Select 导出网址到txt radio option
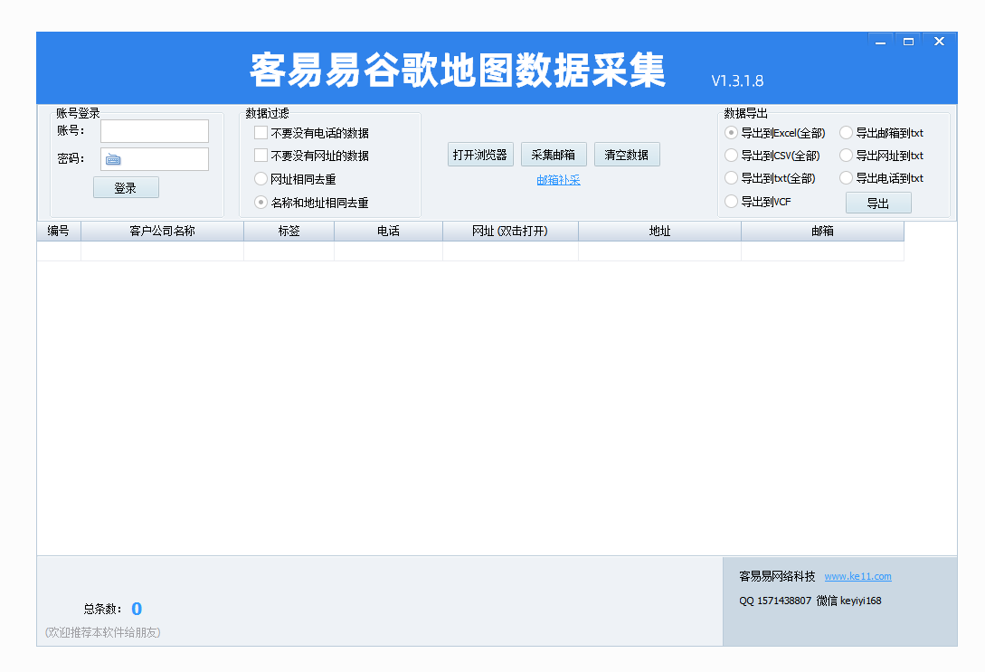Image resolution: width=985 pixels, height=672 pixels. point(847,156)
